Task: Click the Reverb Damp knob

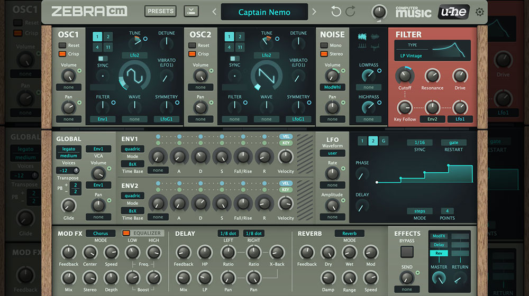Action: pos(328,278)
